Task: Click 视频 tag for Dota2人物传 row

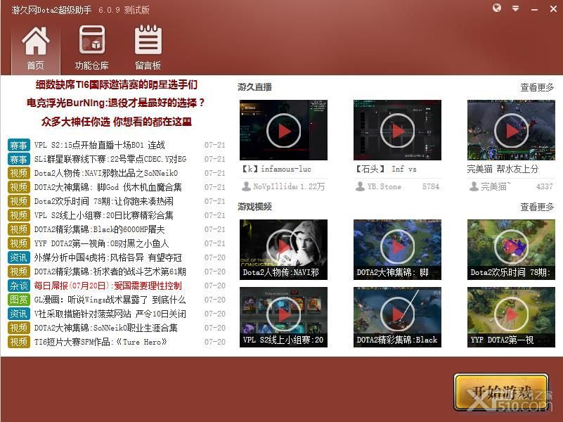Action: (19, 173)
